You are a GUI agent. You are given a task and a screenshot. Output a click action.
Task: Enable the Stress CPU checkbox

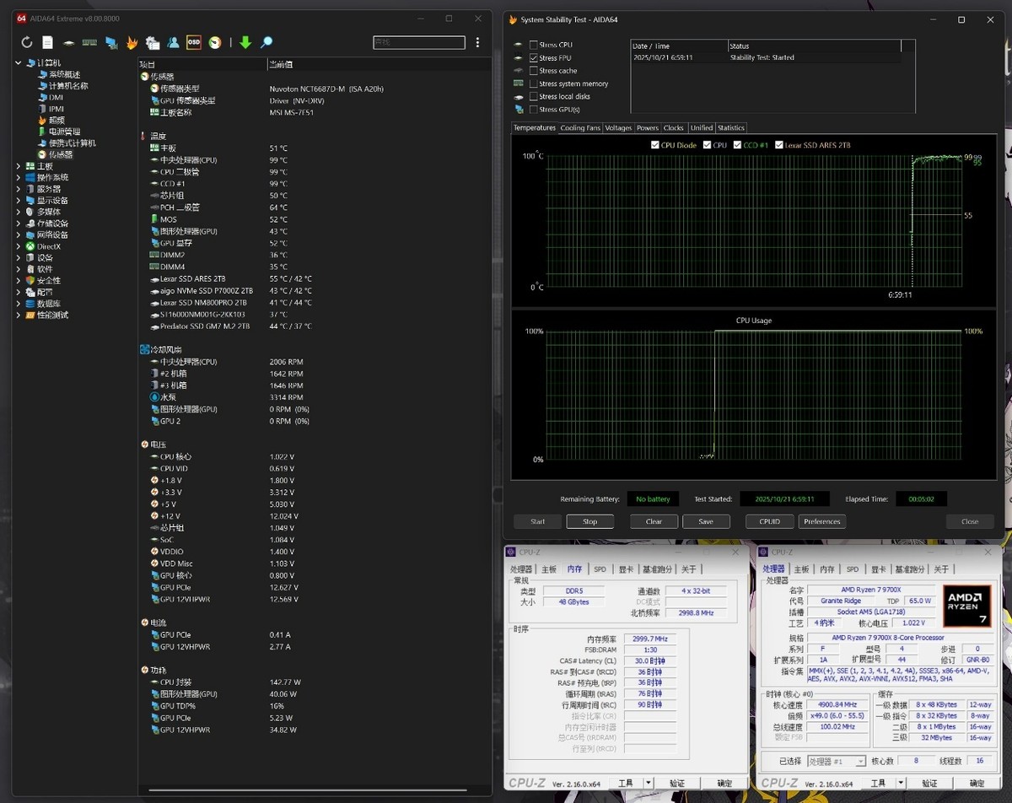click(533, 45)
